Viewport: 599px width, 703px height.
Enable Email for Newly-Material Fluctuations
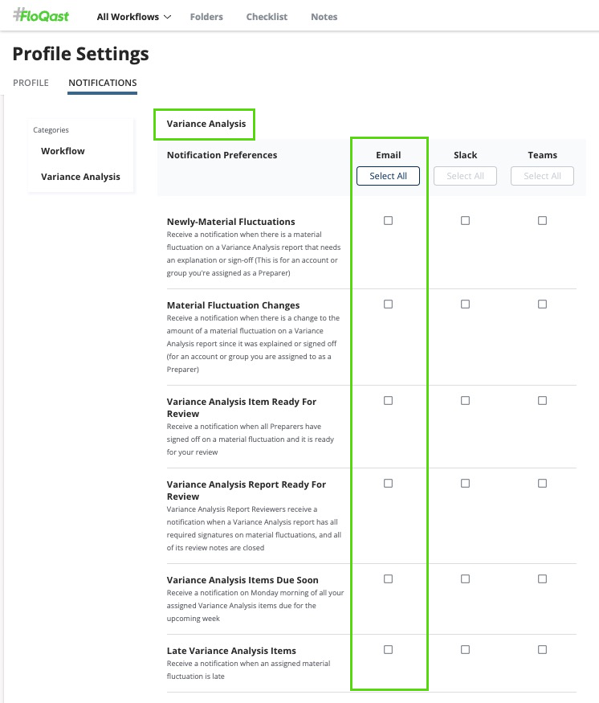[389, 221]
